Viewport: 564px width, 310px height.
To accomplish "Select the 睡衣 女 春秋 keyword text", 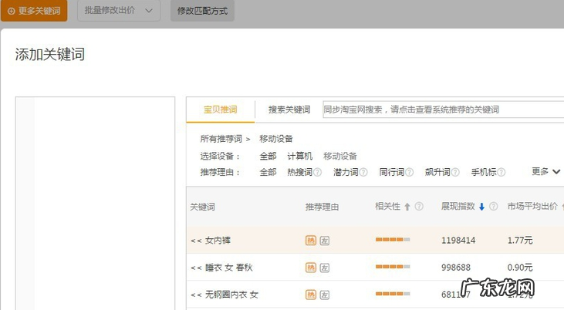I will pos(229,268).
